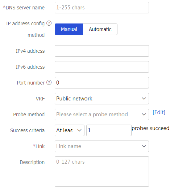Click the [Edit] link beside Probe method
Screen dimensions: 178x190
[159, 112]
